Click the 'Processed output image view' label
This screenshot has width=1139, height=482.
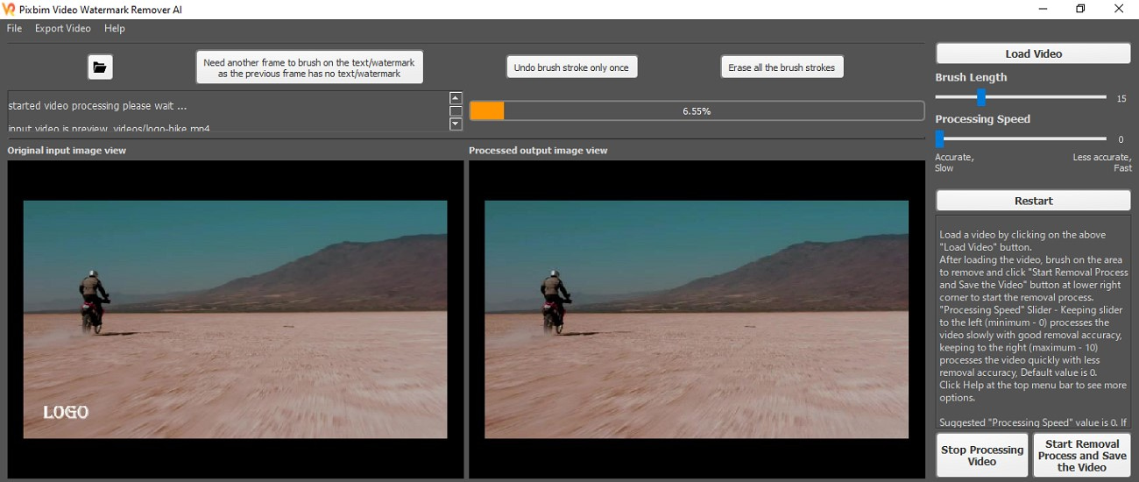pyautogui.click(x=538, y=151)
